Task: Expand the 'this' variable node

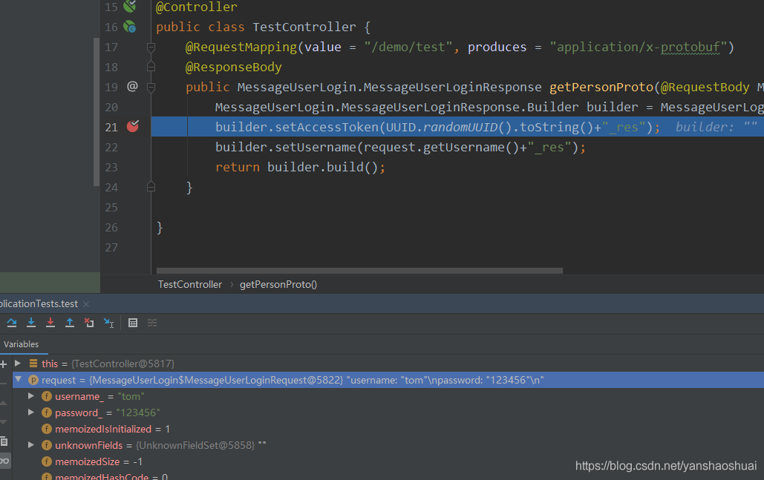Action: click(18, 364)
